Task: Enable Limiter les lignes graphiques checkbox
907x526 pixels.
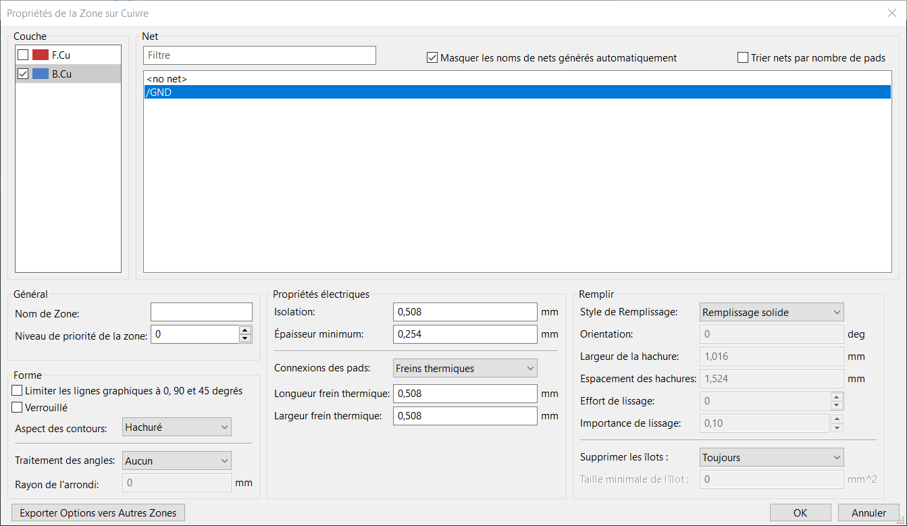Action: pos(18,391)
